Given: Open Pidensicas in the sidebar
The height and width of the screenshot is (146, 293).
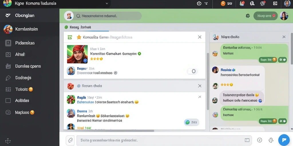Looking at the screenshot, I should tap(29, 43).
